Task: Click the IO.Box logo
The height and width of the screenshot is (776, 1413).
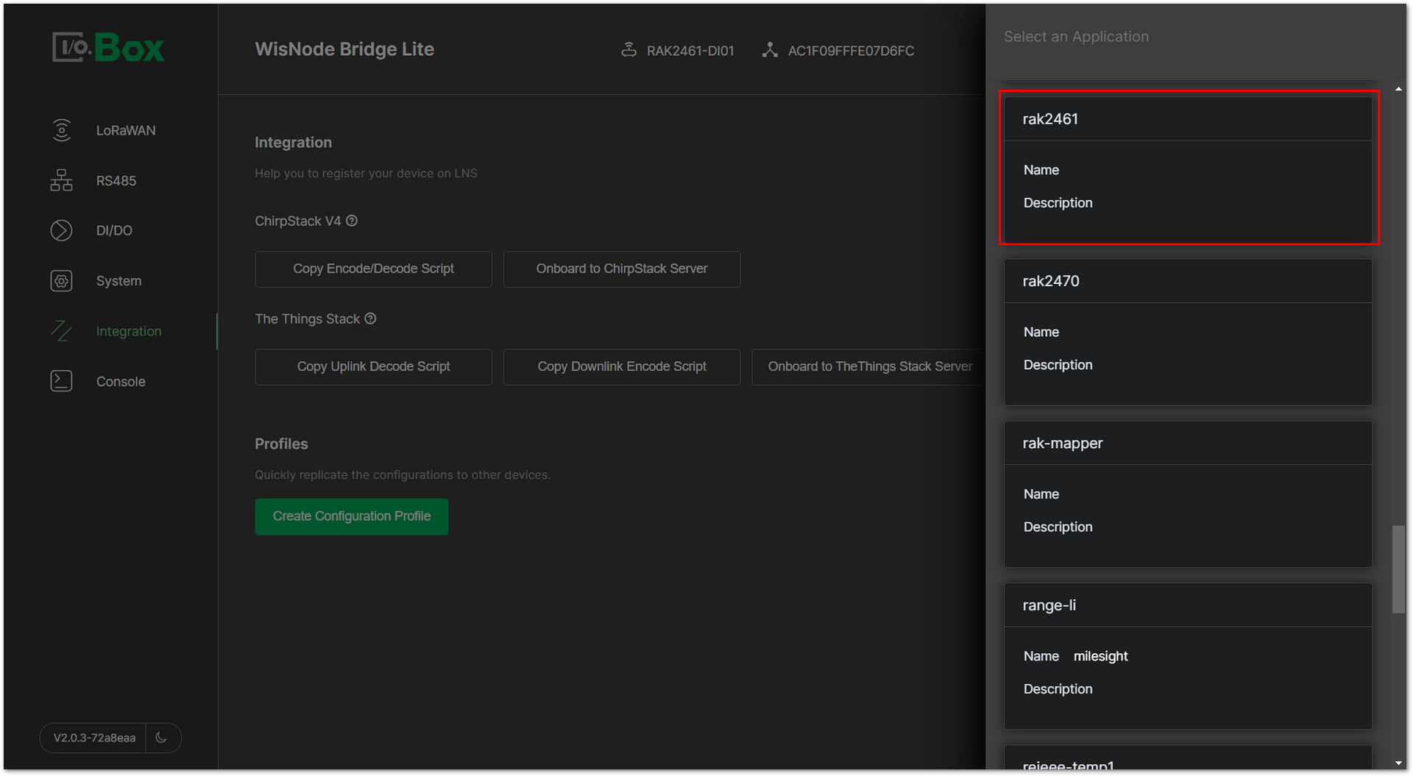Action: tap(108, 48)
